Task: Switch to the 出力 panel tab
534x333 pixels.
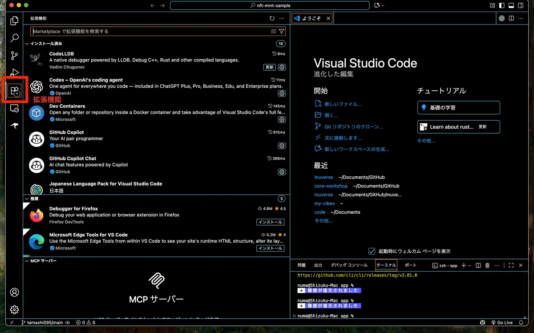Action: (318, 265)
